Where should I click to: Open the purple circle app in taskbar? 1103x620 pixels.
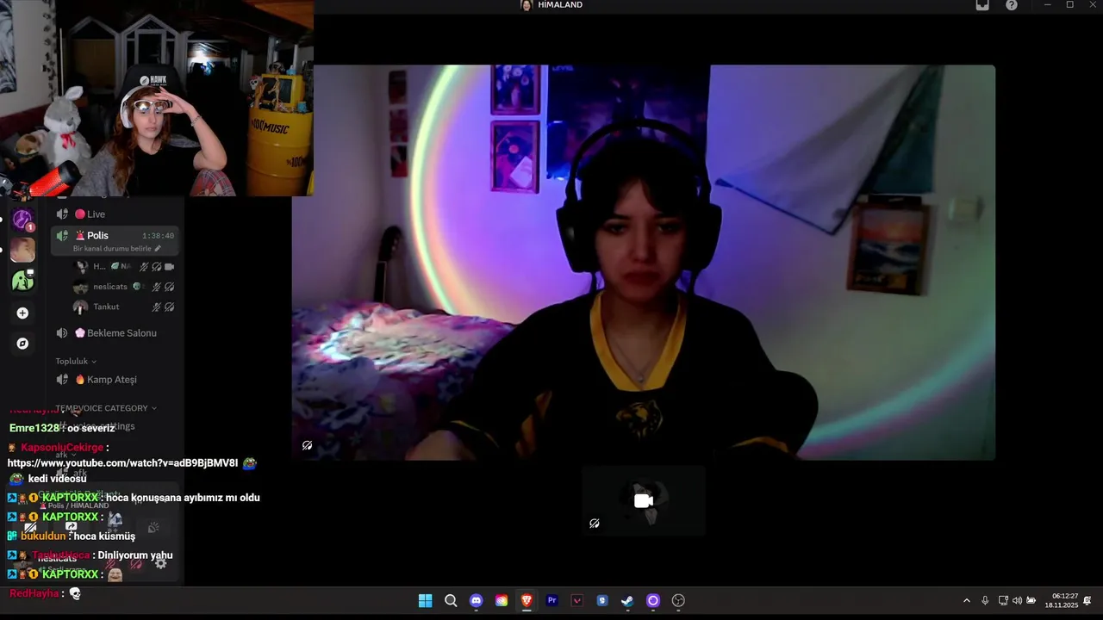tap(653, 601)
